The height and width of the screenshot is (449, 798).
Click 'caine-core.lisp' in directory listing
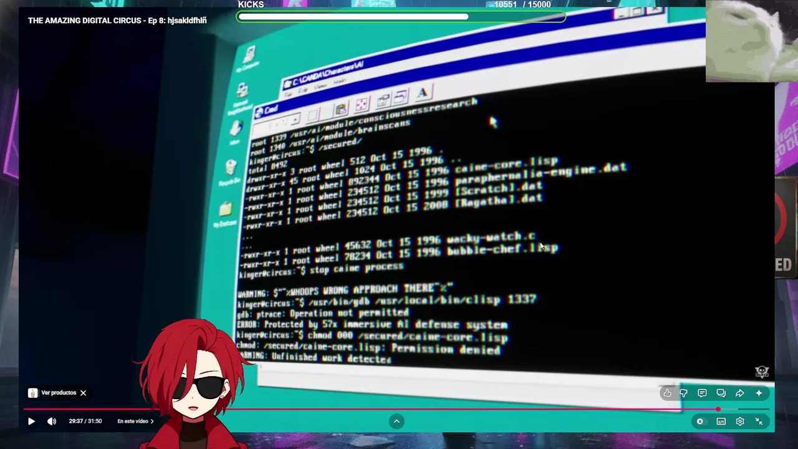[507, 166]
